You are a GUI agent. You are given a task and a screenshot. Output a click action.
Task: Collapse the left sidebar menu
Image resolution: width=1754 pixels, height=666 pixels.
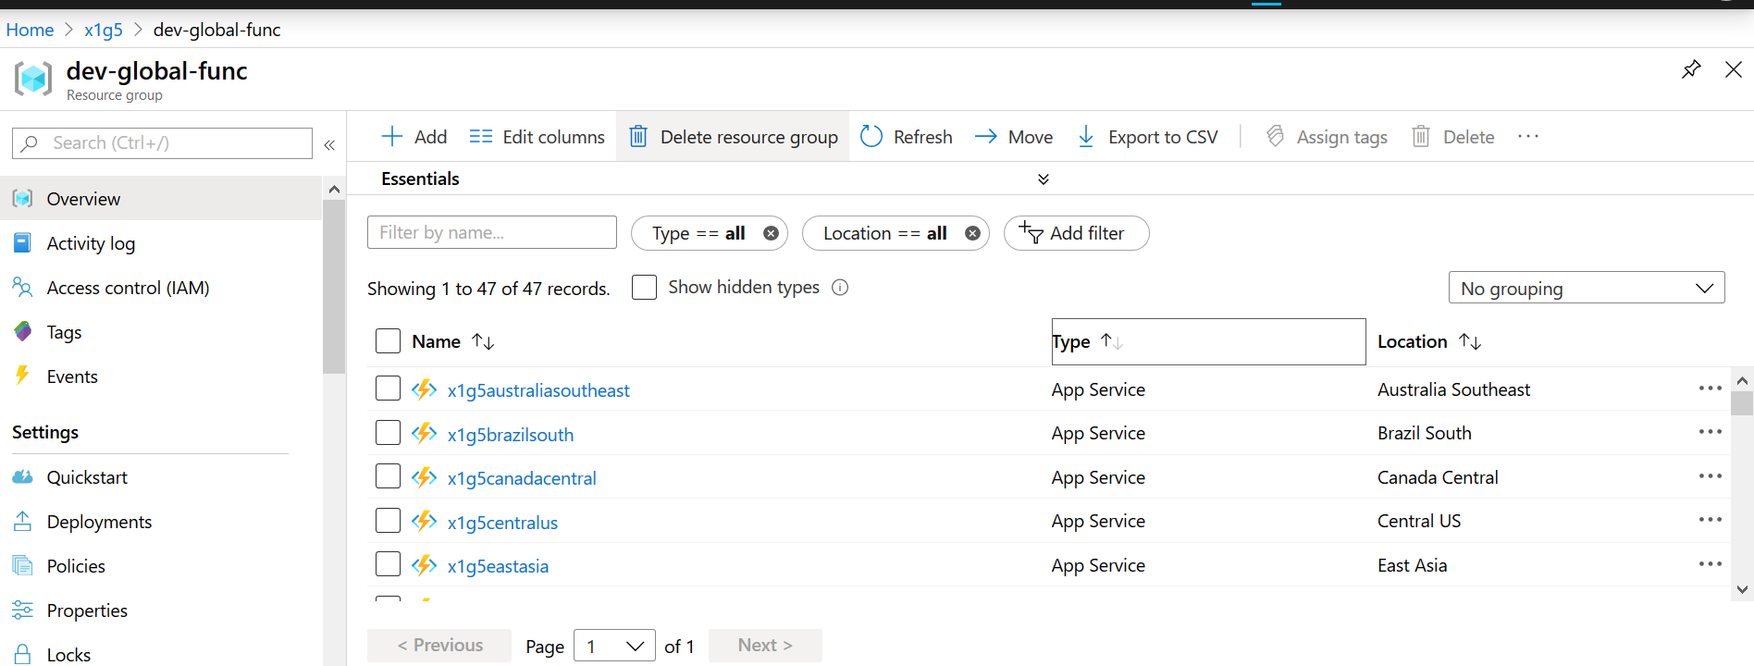329,144
